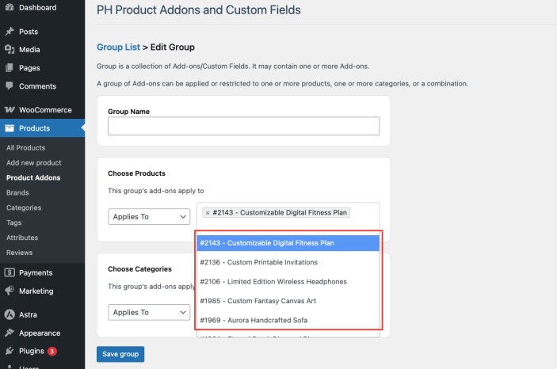
Task: Click the Posts pin icon in sidebar
Action: point(10,32)
